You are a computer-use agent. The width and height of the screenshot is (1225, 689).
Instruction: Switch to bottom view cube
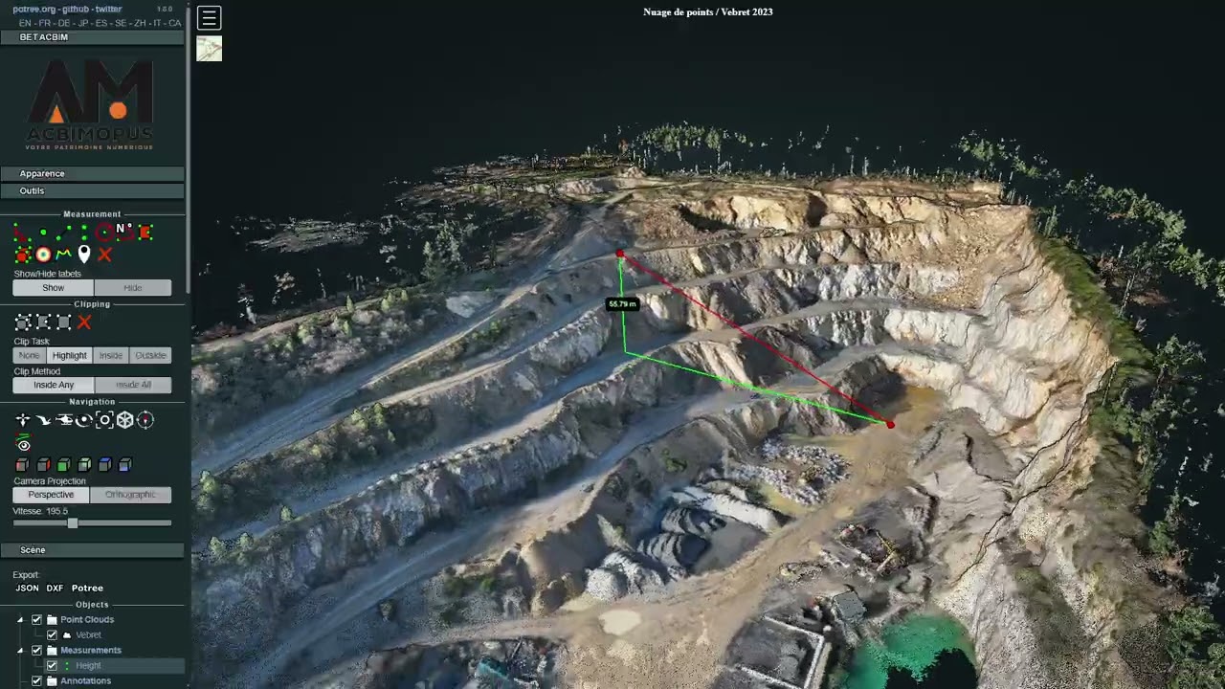tap(125, 465)
